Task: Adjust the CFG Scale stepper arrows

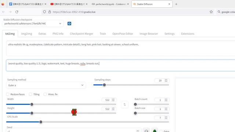Action: (166, 118)
